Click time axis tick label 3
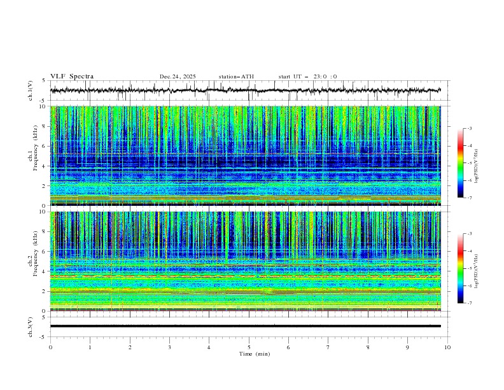504x390 pixels. pos(169,347)
